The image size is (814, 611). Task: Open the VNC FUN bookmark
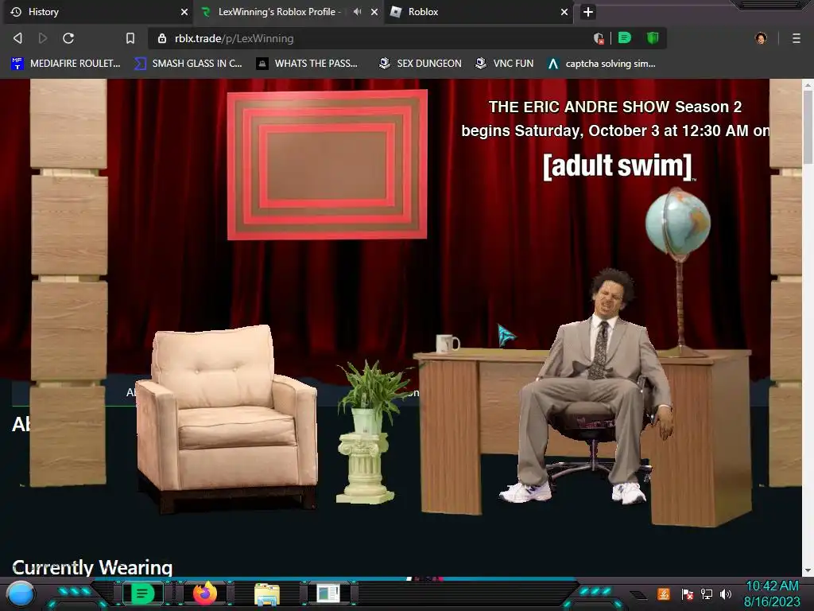coord(505,64)
